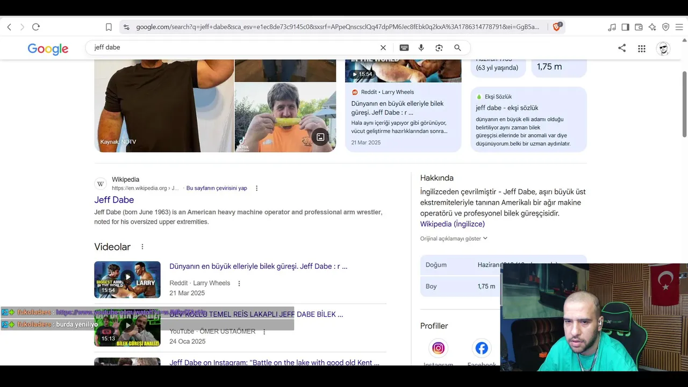Start a voice search with the microphone
Image resolution: width=688 pixels, height=387 pixels.
pyautogui.click(x=421, y=48)
